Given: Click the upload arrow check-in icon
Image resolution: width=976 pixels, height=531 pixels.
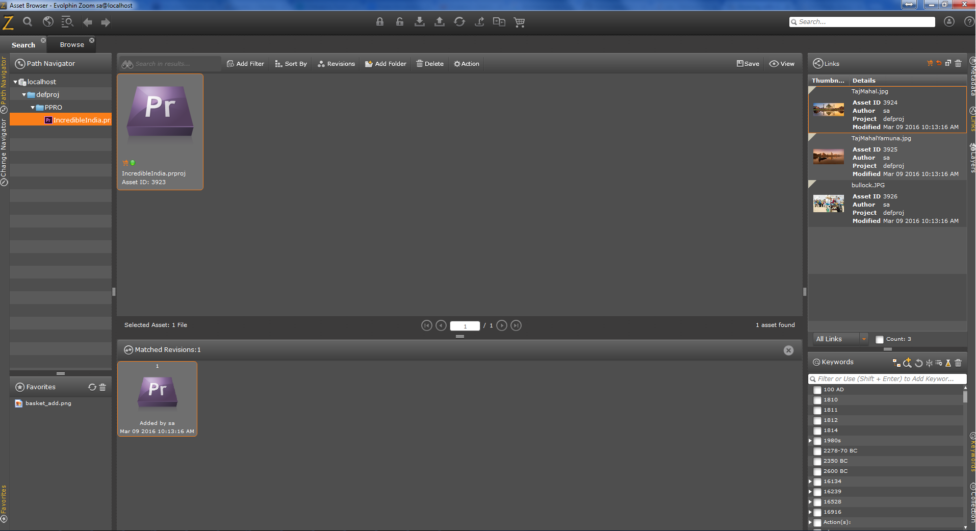Looking at the screenshot, I should (x=440, y=21).
